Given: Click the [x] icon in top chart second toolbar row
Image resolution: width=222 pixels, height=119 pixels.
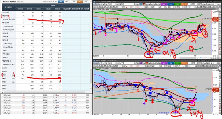Looking at the screenshot, I should [199, 7].
